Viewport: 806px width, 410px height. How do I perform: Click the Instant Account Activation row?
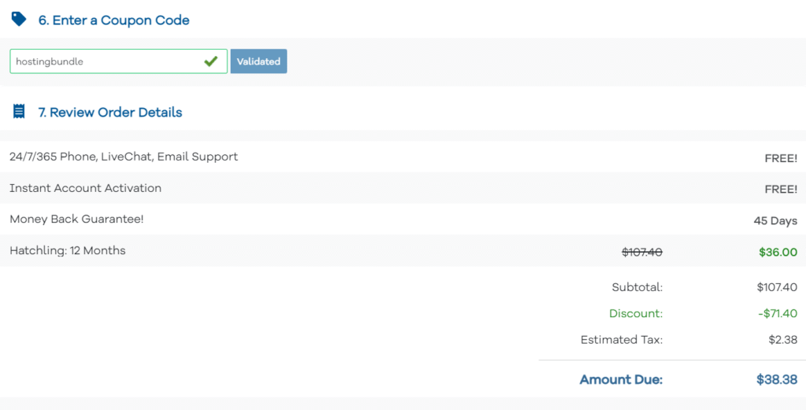point(403,188)
